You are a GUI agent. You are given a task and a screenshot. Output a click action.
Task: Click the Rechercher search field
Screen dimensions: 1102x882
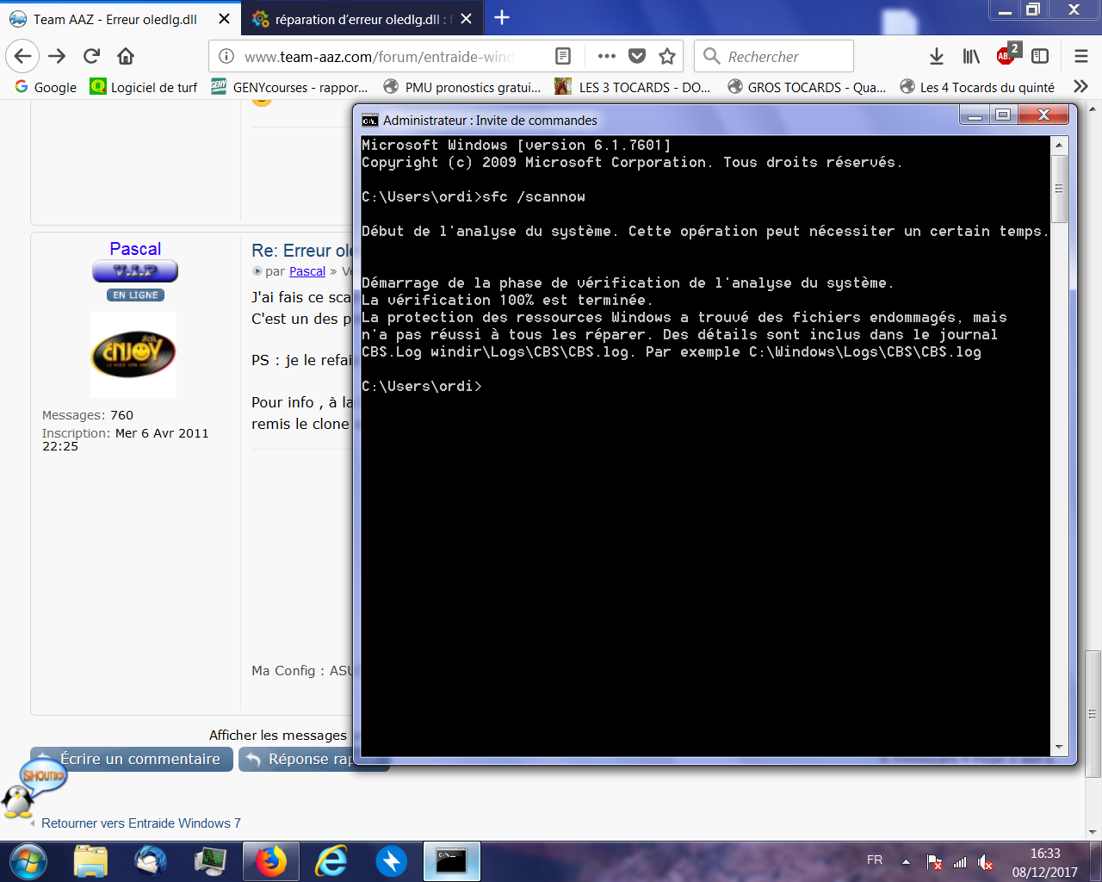(x=774, y=56)
